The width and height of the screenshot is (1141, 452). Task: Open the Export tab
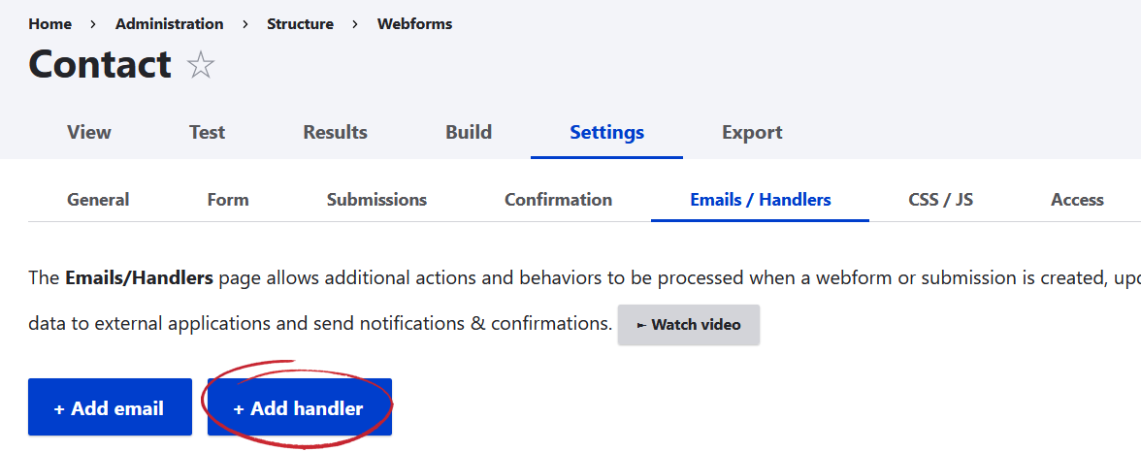pyautogui.click(x=752, y=132)
